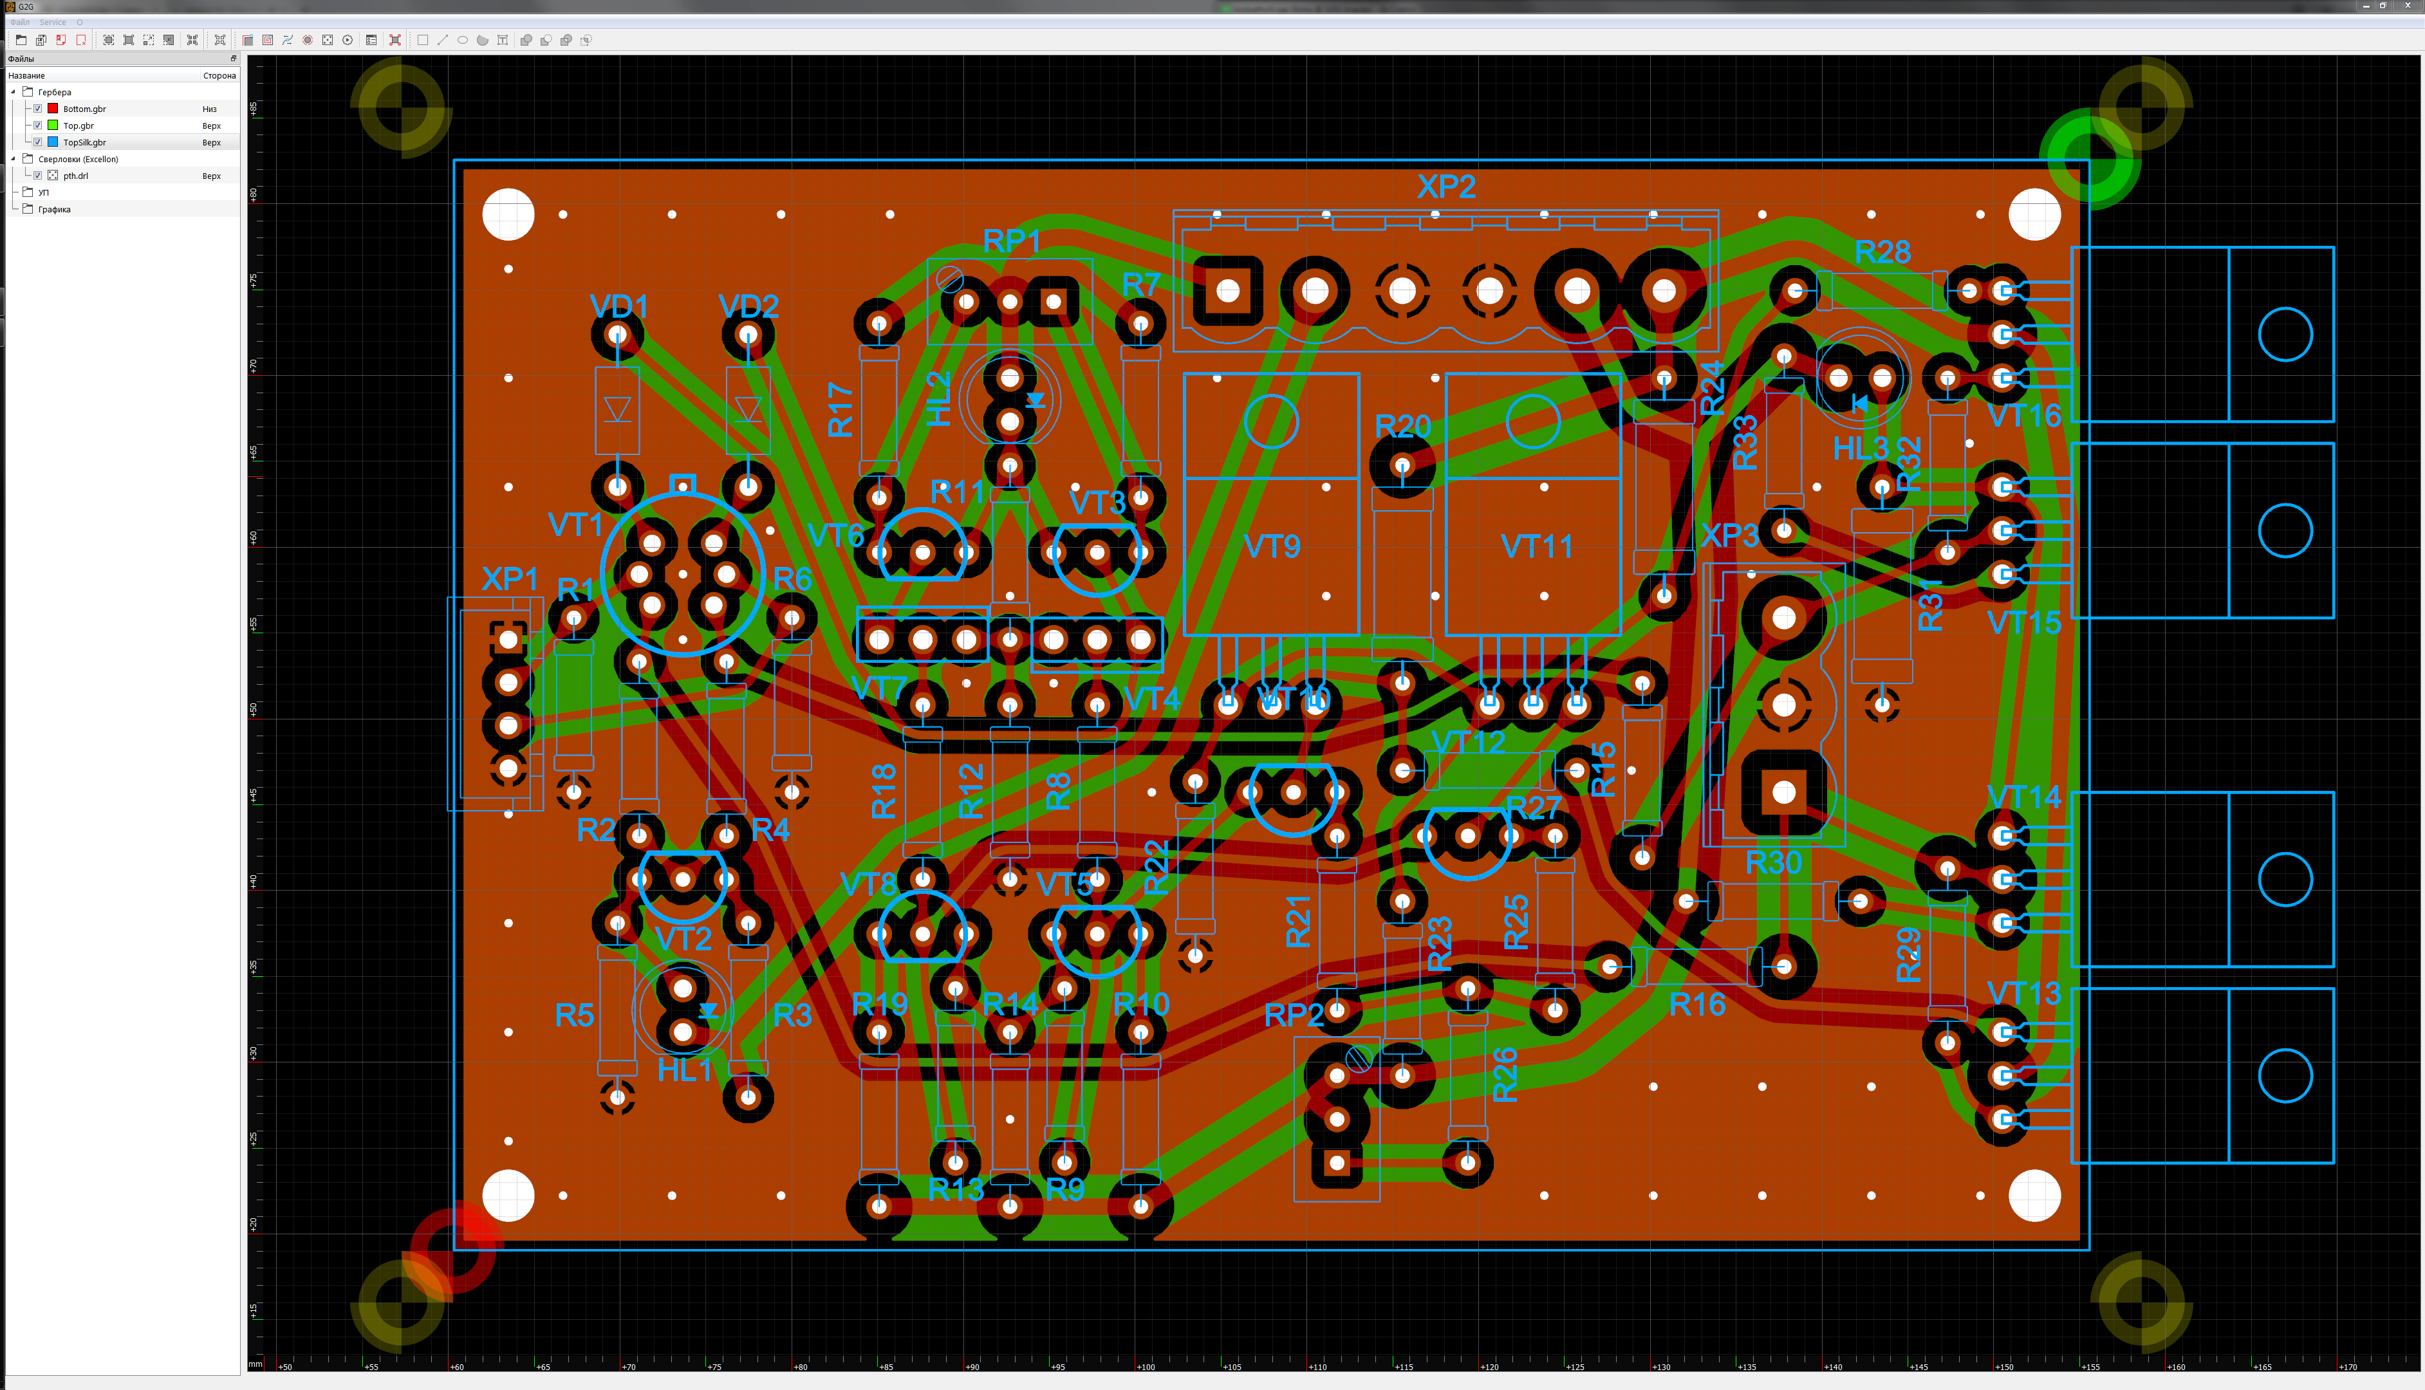Click the red close-file toolbar icon

(81, 40)
